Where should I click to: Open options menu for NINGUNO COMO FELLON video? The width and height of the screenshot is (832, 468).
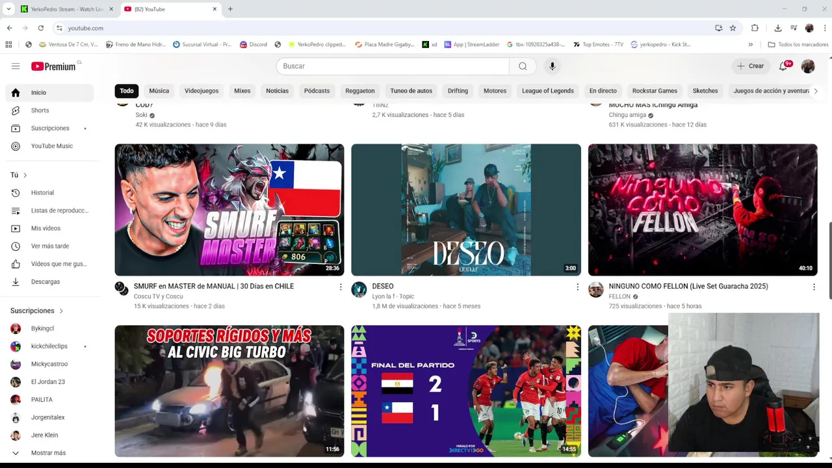[x=814, y=287]
